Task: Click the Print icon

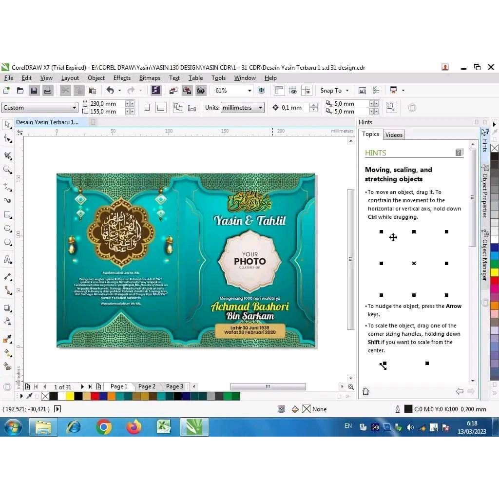Action: tap(48, 90)
